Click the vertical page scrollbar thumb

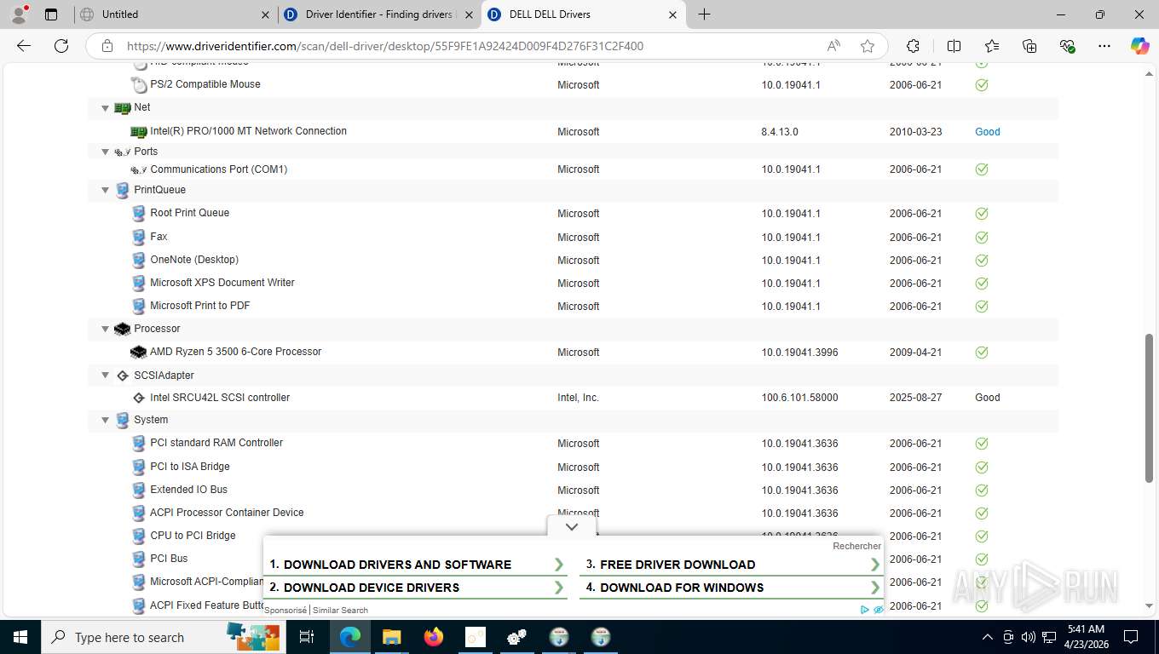(x=1149, y=409)
